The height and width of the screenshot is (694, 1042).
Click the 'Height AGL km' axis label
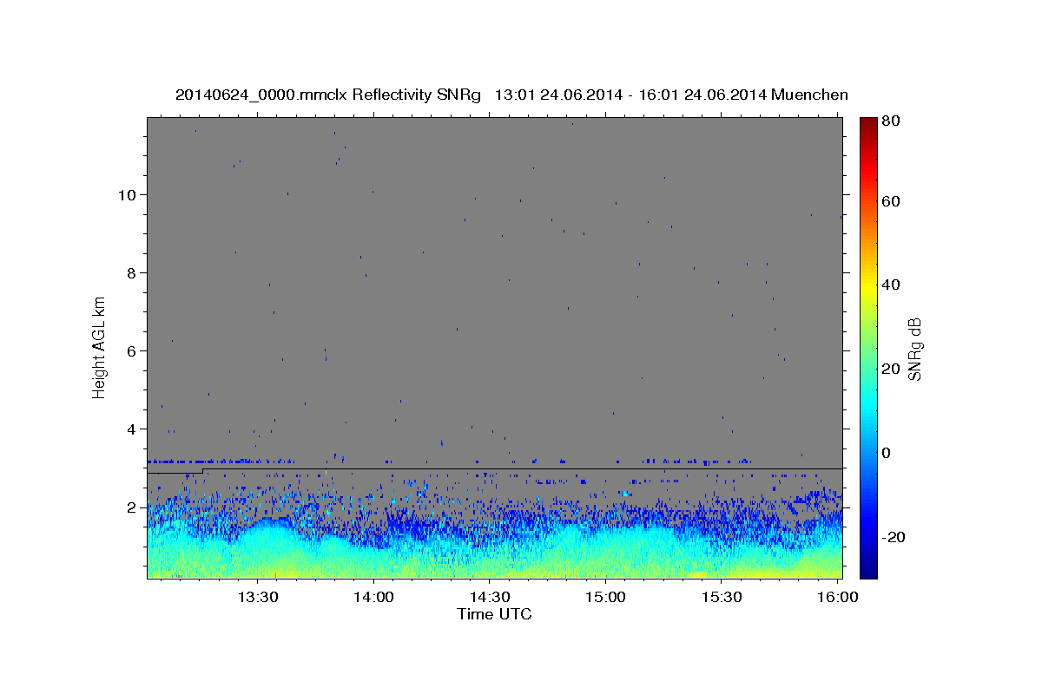(x=100, y=347)
